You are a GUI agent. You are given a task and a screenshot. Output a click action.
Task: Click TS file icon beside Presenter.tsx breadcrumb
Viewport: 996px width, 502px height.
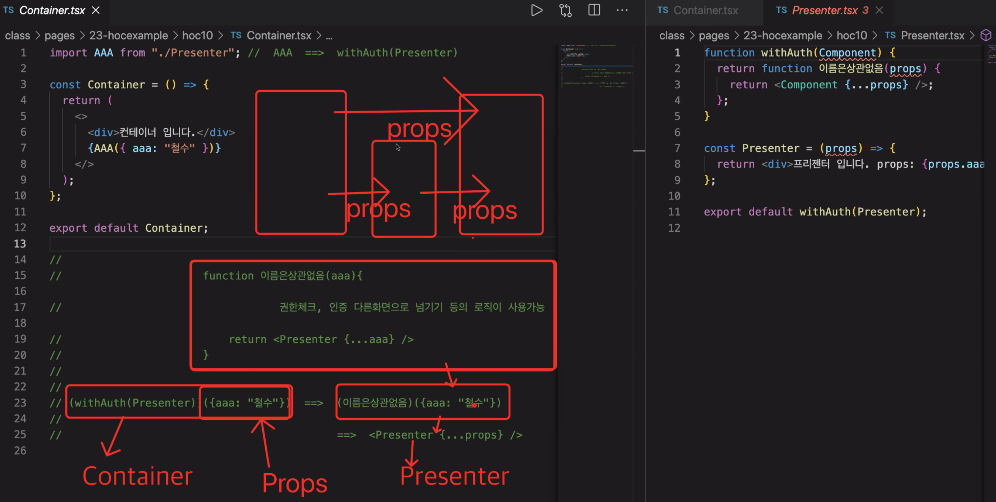(890, 36)
